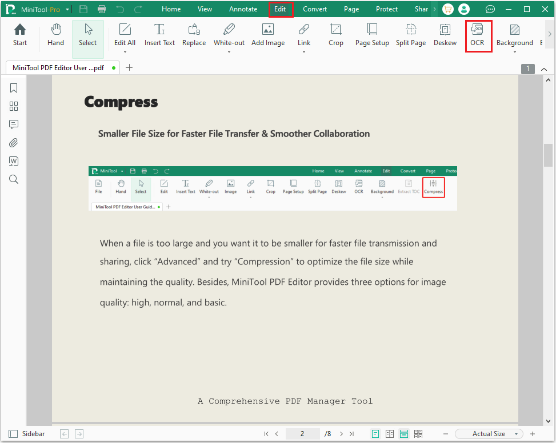Viewport: 556px width, 443px height.
Task: Go back to previous view arrow
Action: click(x=64, y=434)
